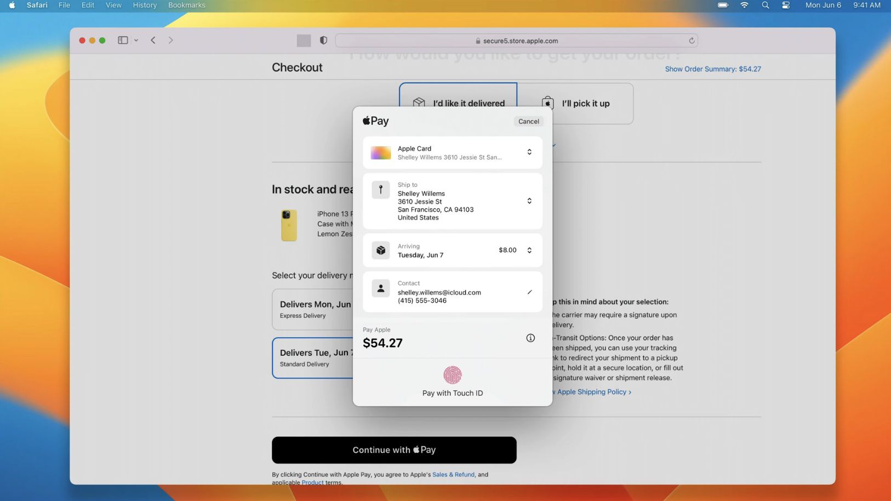Viewport: 891px width, 501px height.
Task: Open the Edit menu
Action: (x=88, y=5)
